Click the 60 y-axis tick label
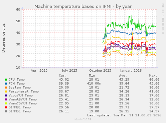This screenshot has width=166, height=123. [x=18, y=10]
